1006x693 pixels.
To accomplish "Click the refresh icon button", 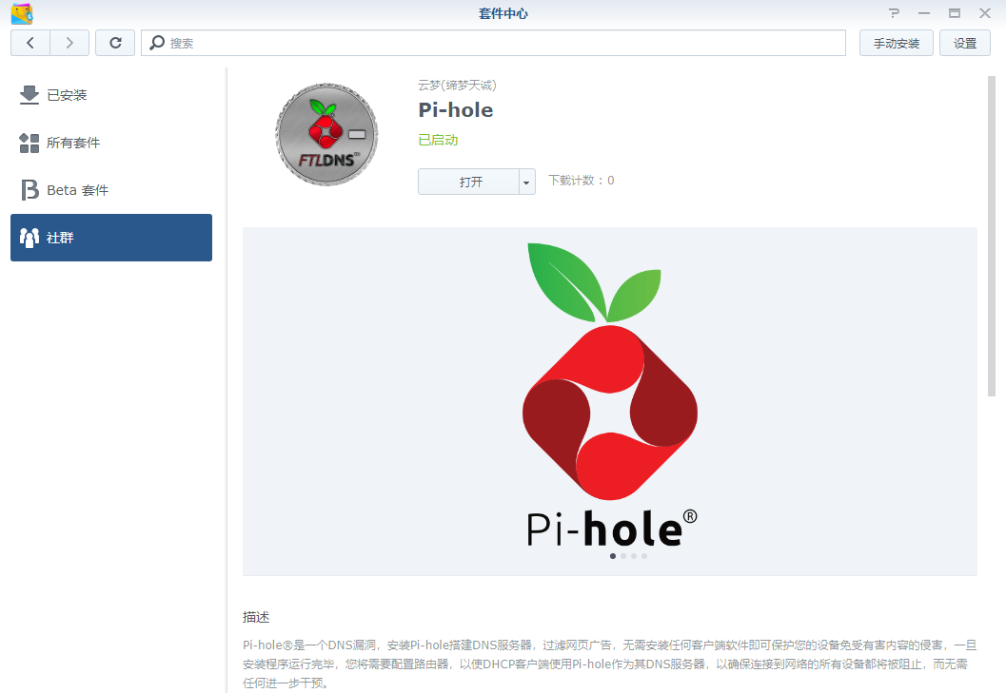I will click(x=115, y=43).
